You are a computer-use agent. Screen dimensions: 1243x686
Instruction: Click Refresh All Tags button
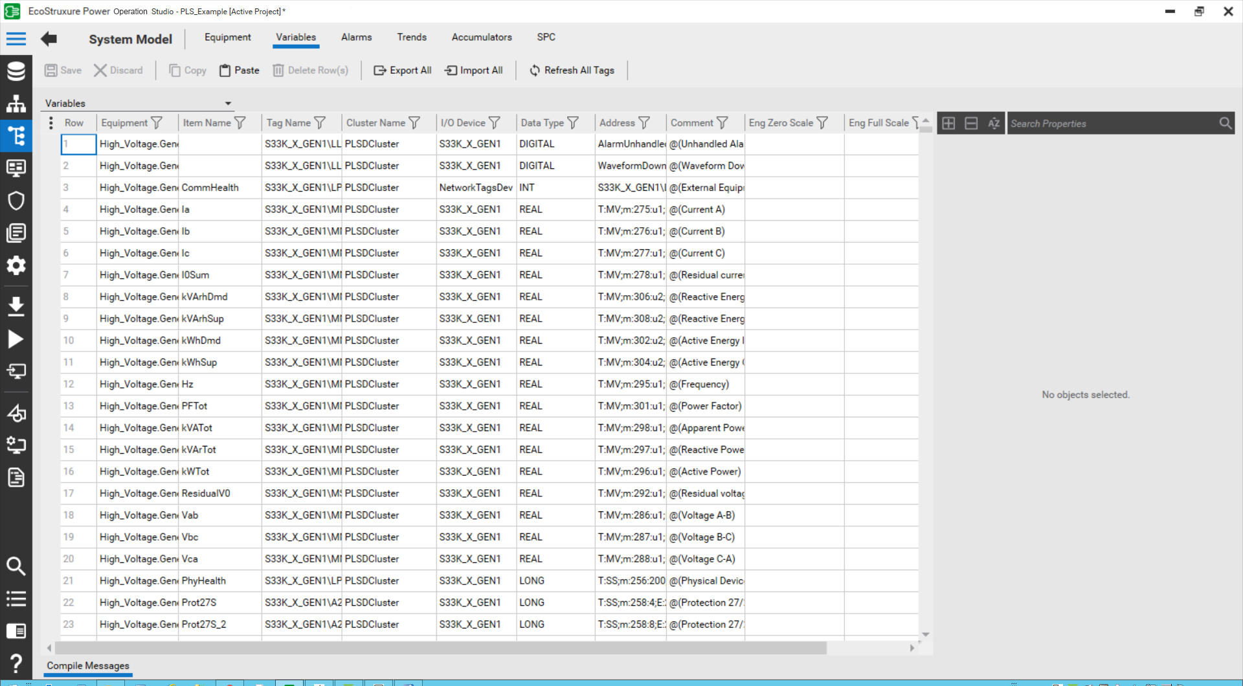[x=572, y=71]
